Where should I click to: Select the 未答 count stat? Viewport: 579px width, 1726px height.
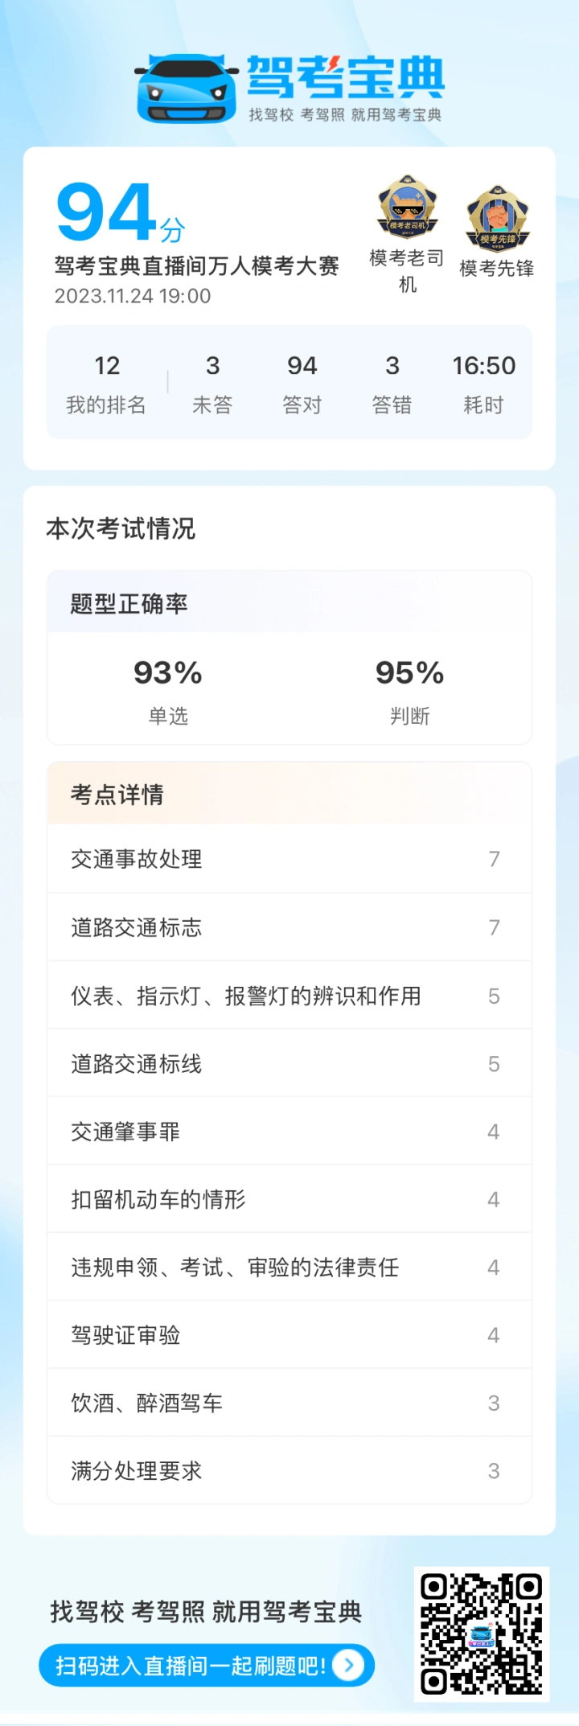point(212,384)
